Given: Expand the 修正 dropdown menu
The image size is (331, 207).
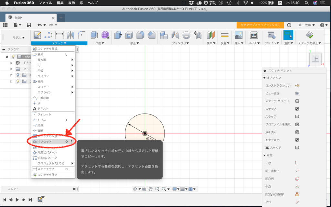Looking at the screenshot, I should [134, 43].
